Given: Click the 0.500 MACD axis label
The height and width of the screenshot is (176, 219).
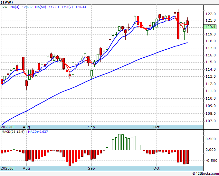Looking at the screenshot, I should (x=211, y=139).
